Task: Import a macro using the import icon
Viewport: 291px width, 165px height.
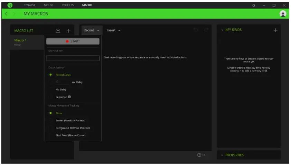Action: point(58,31)
